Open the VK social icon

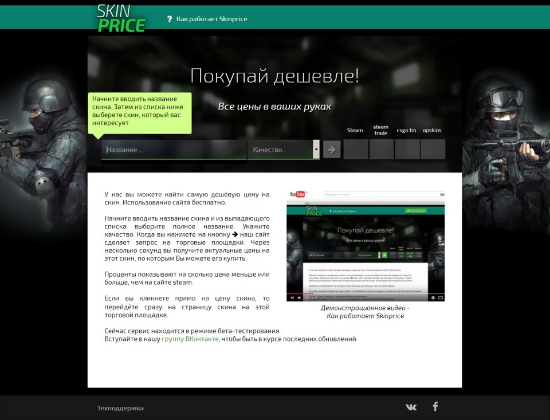[x=411, y=407]
